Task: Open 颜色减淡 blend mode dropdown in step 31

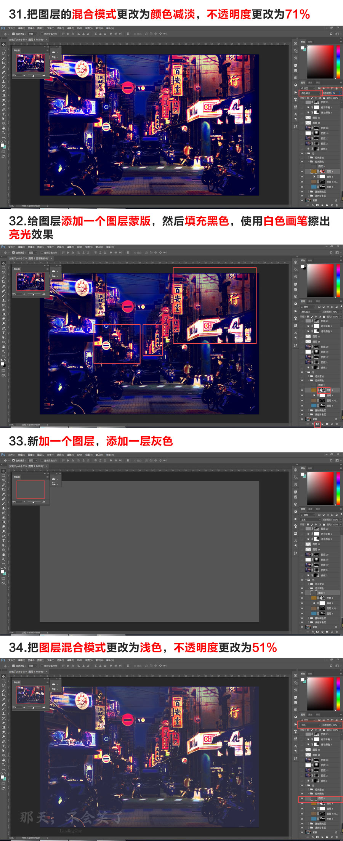Action: coord(310,93)
